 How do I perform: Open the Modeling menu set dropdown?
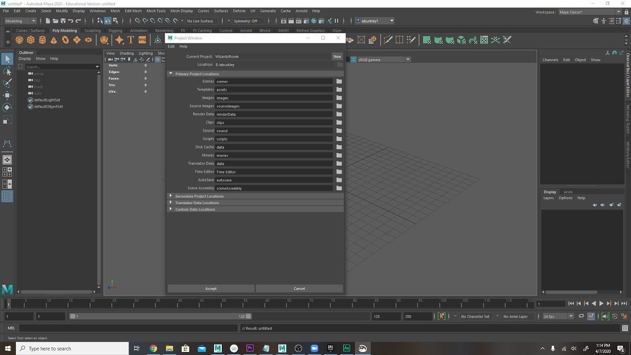point(20,21)
